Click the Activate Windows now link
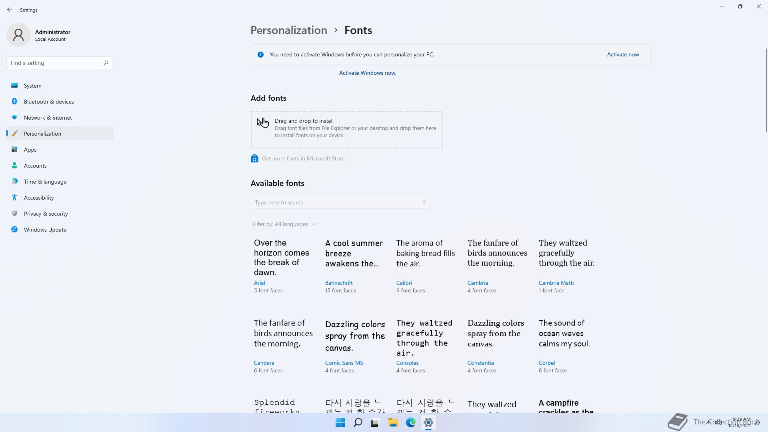 [367, 73]
